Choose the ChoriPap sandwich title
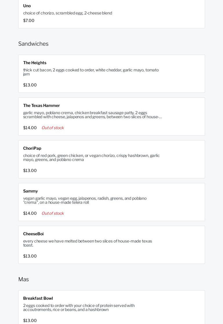This screenshot has width=223, height=324. (x=32, y=148)
